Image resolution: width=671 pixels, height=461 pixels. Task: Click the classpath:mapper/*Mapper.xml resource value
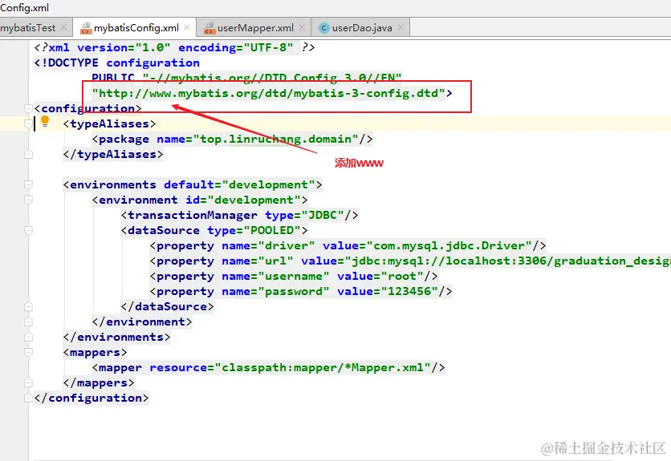point(323,368)
